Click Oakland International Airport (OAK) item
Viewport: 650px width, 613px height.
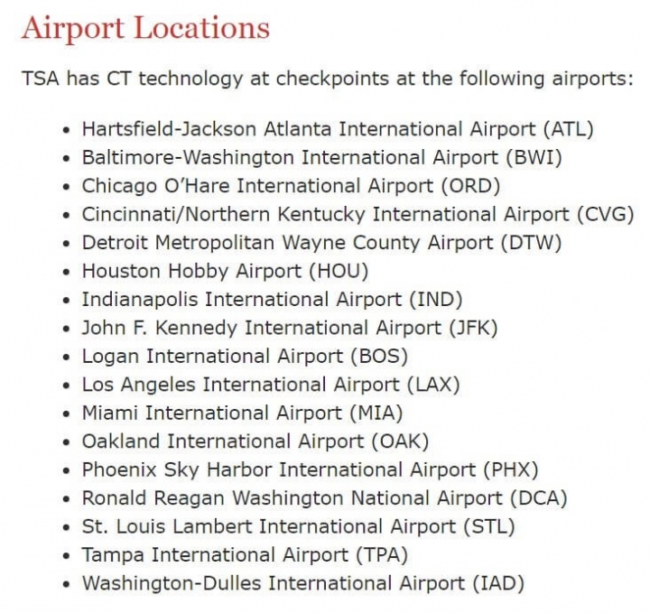[x=255, y=441]
